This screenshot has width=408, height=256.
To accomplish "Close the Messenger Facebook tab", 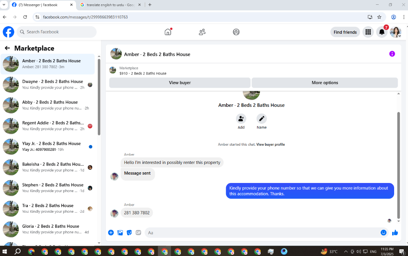I will tap(71, 5).
